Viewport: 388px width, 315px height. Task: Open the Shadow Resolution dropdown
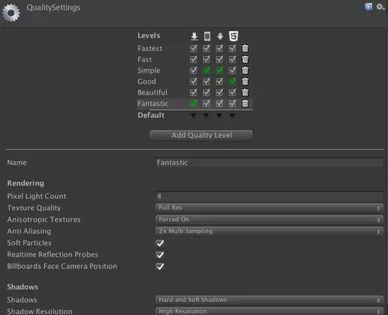[x=269, y=311]
